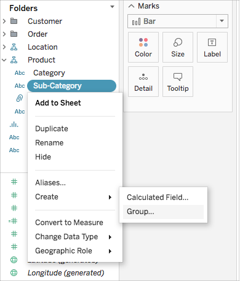Expand the Customer folder
The width and height of the screenshot is (240, 281).
pos(4,21)
